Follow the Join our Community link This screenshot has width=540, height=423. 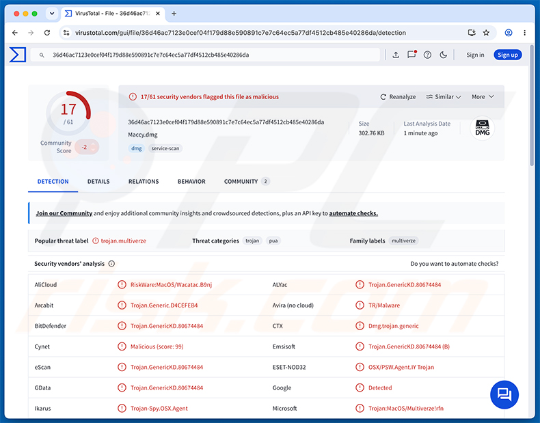(64, 213)
